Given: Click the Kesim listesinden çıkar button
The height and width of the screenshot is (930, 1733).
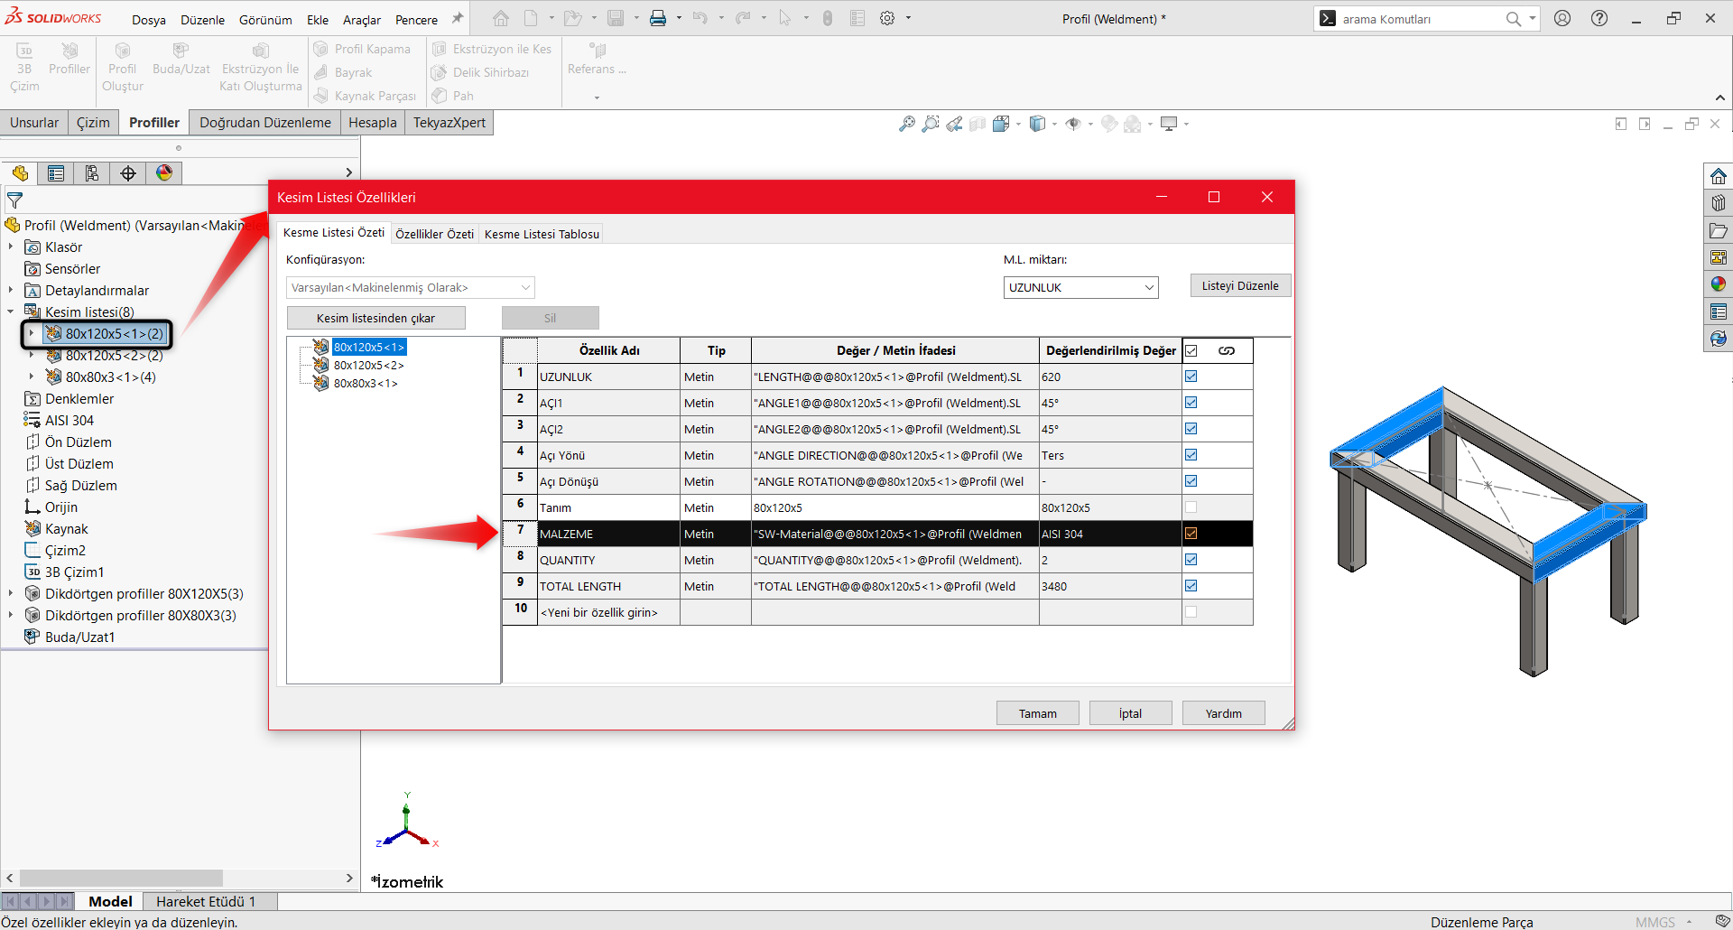Looking at the screenshot, I should (375, 318).
